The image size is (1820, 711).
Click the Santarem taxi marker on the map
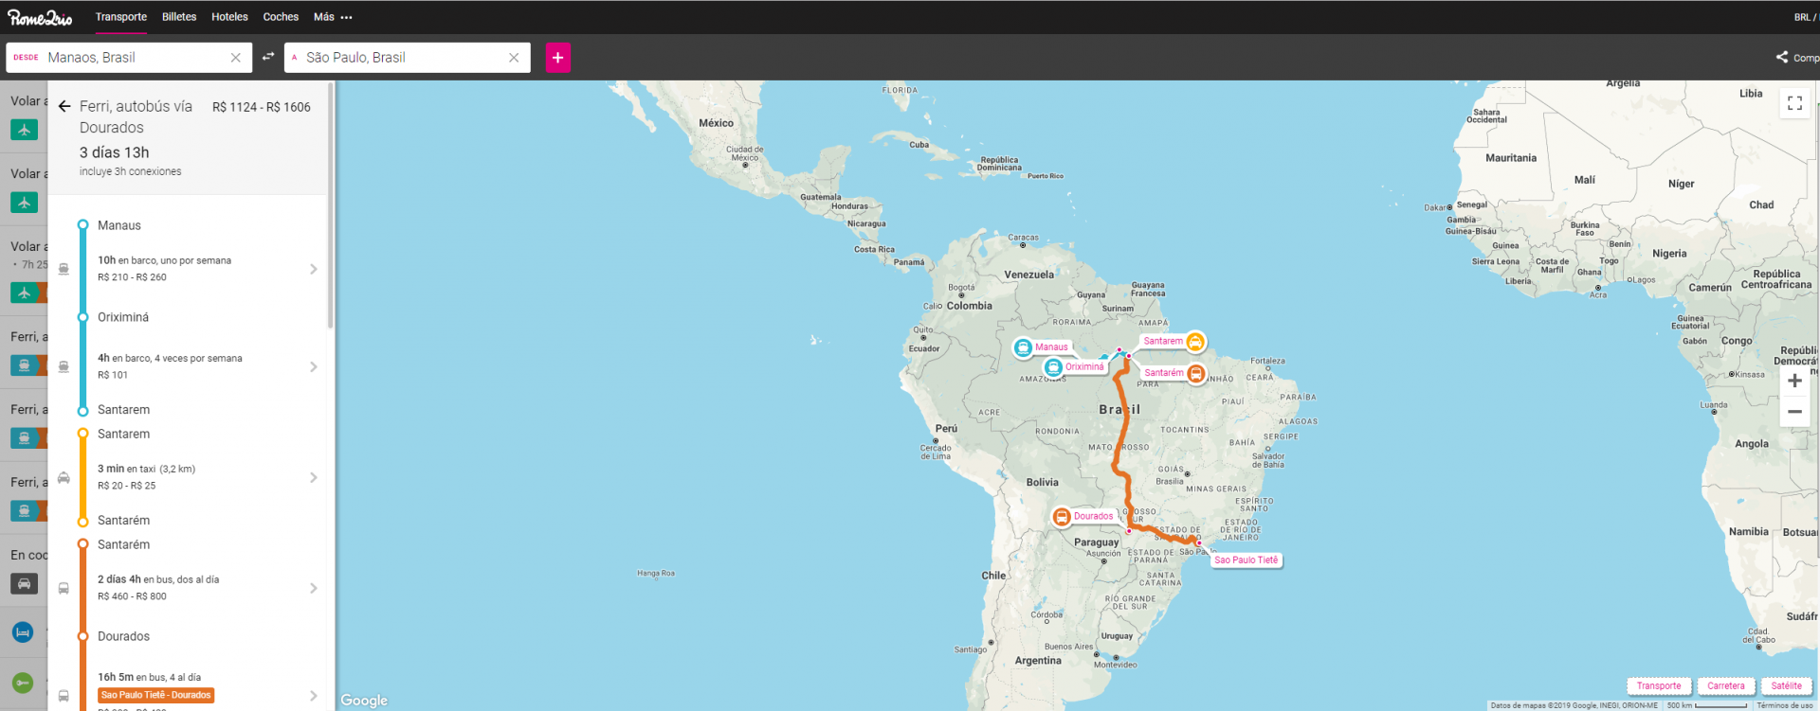point(1195,341)
